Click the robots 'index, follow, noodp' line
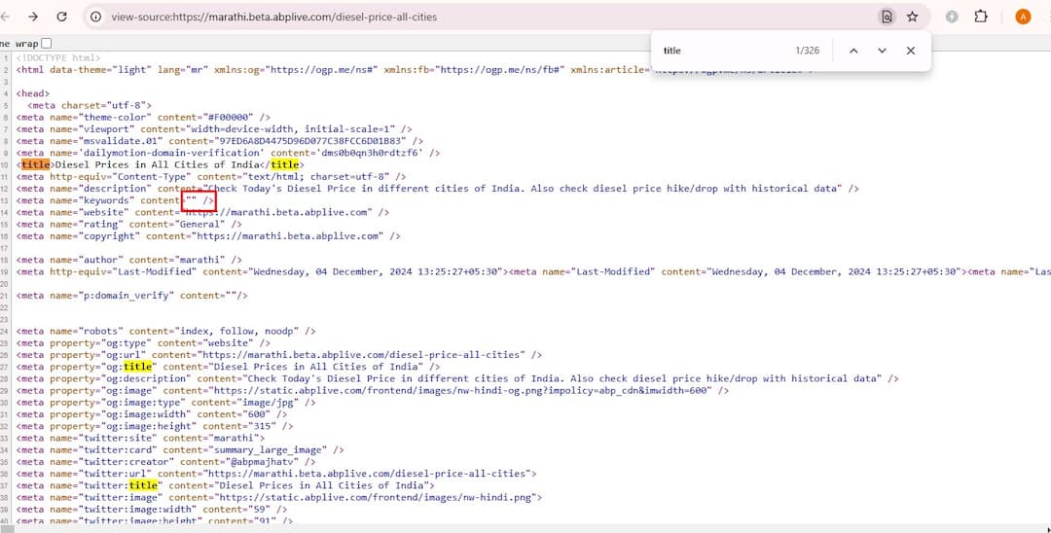The height and width of the screenshot is (533, 1051). click(x=165, y=332)
